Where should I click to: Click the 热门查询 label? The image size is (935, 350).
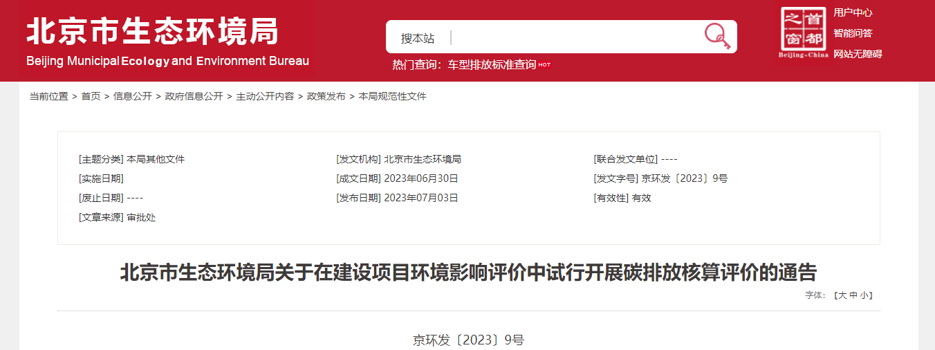[416, 64]
